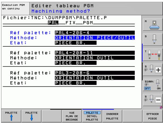This screenshot has height=123, width=163.
Task: Toggle the PALETTE DETAIL PALETTE softkey
Action: point(92,116)
